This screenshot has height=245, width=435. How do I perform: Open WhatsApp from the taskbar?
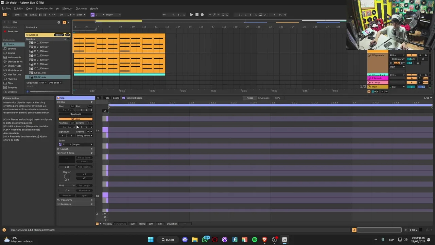coord(205,240)
